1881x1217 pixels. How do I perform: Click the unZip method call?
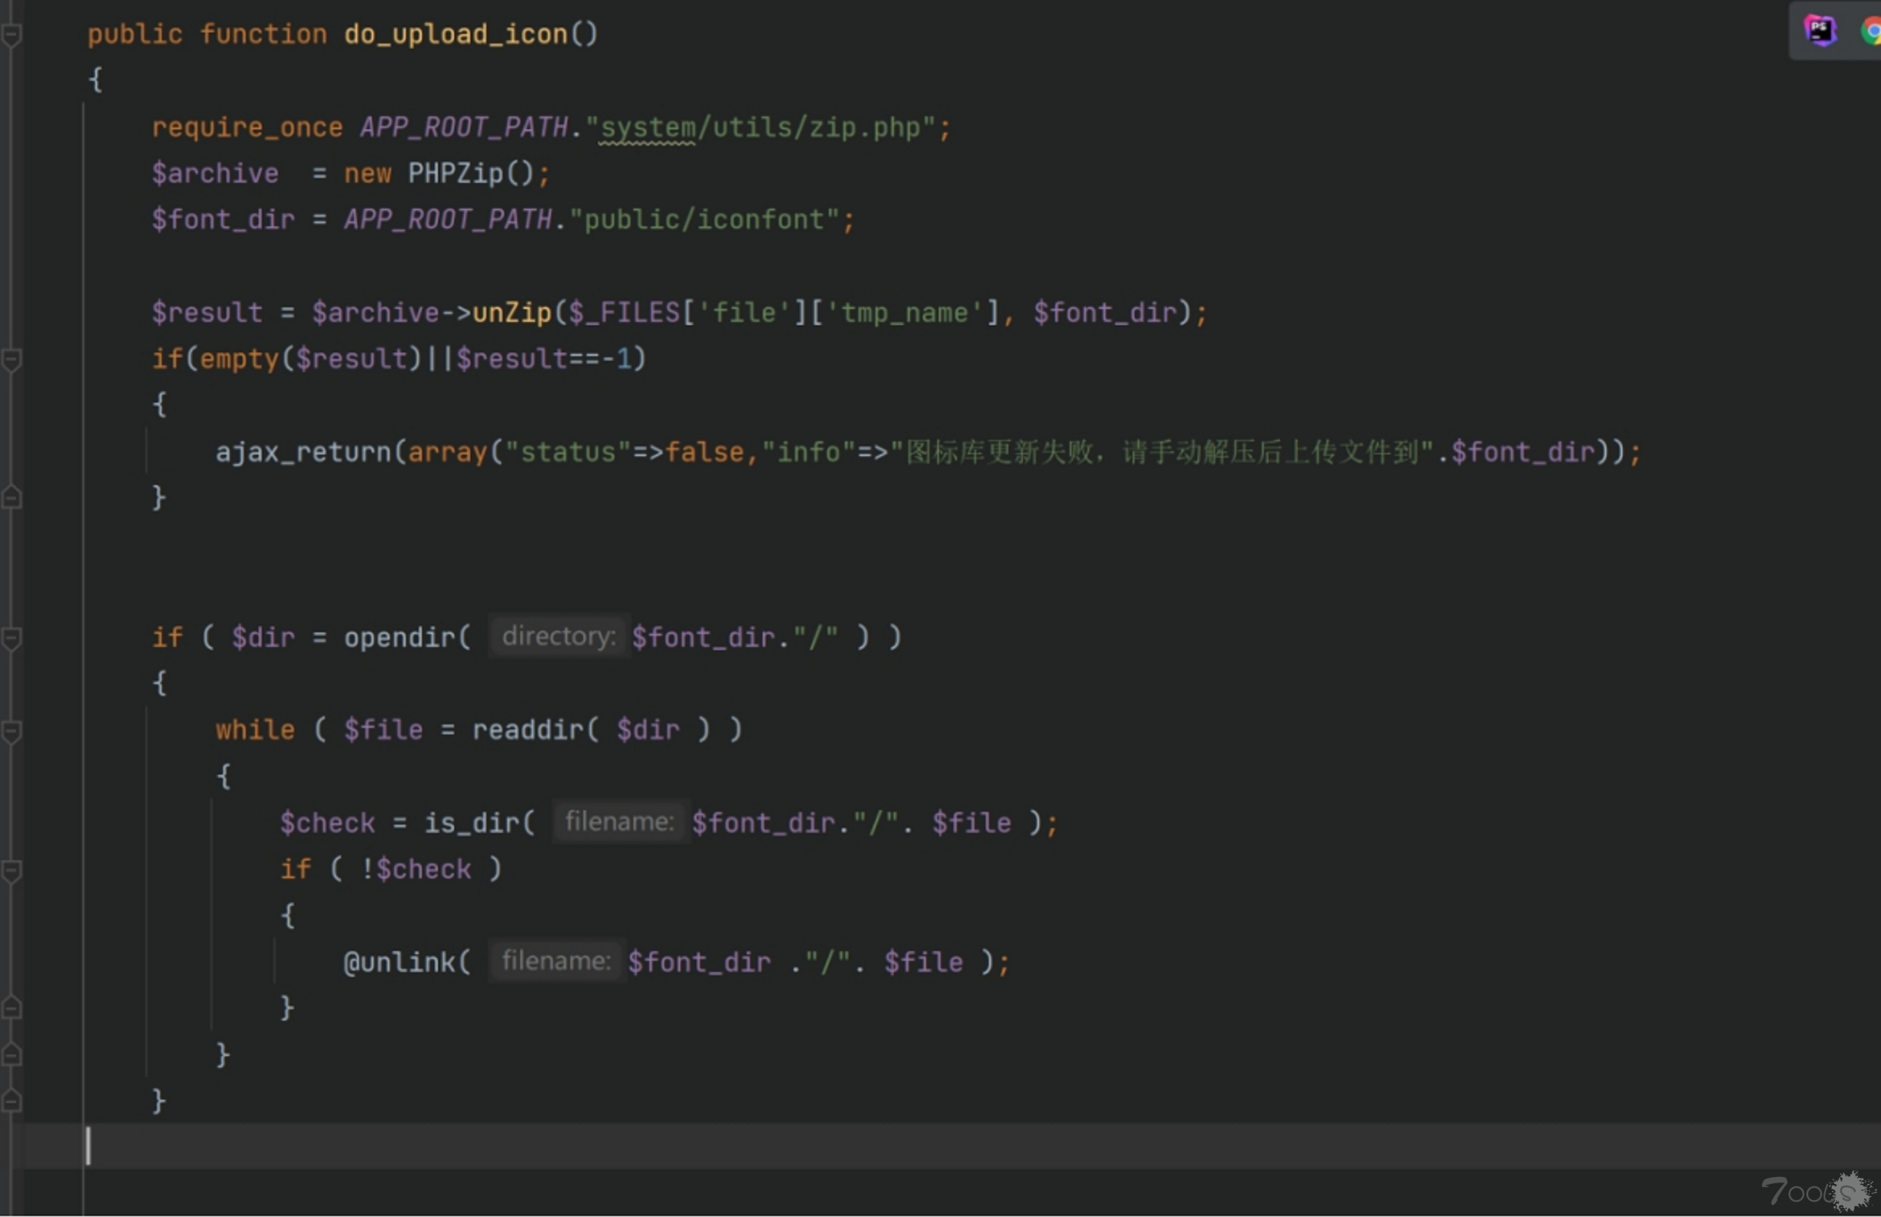511,313
